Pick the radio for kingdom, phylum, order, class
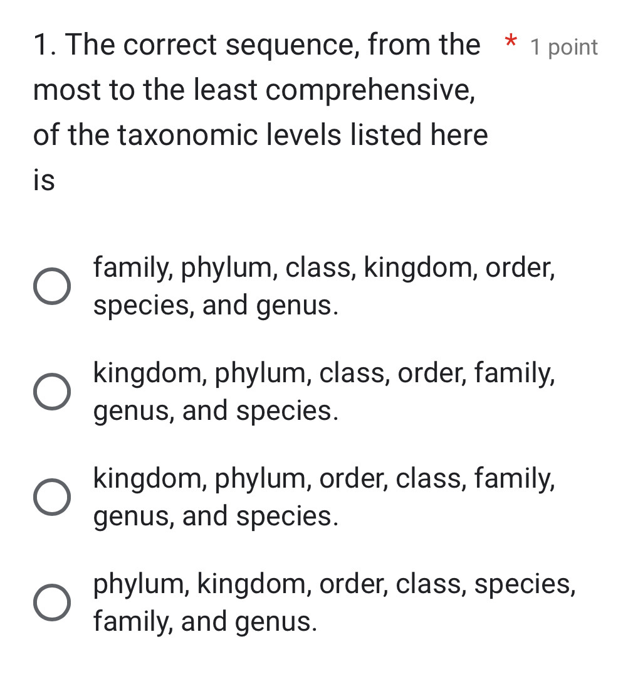The width and height of the screenshot is (628, 686). [52, 498]
